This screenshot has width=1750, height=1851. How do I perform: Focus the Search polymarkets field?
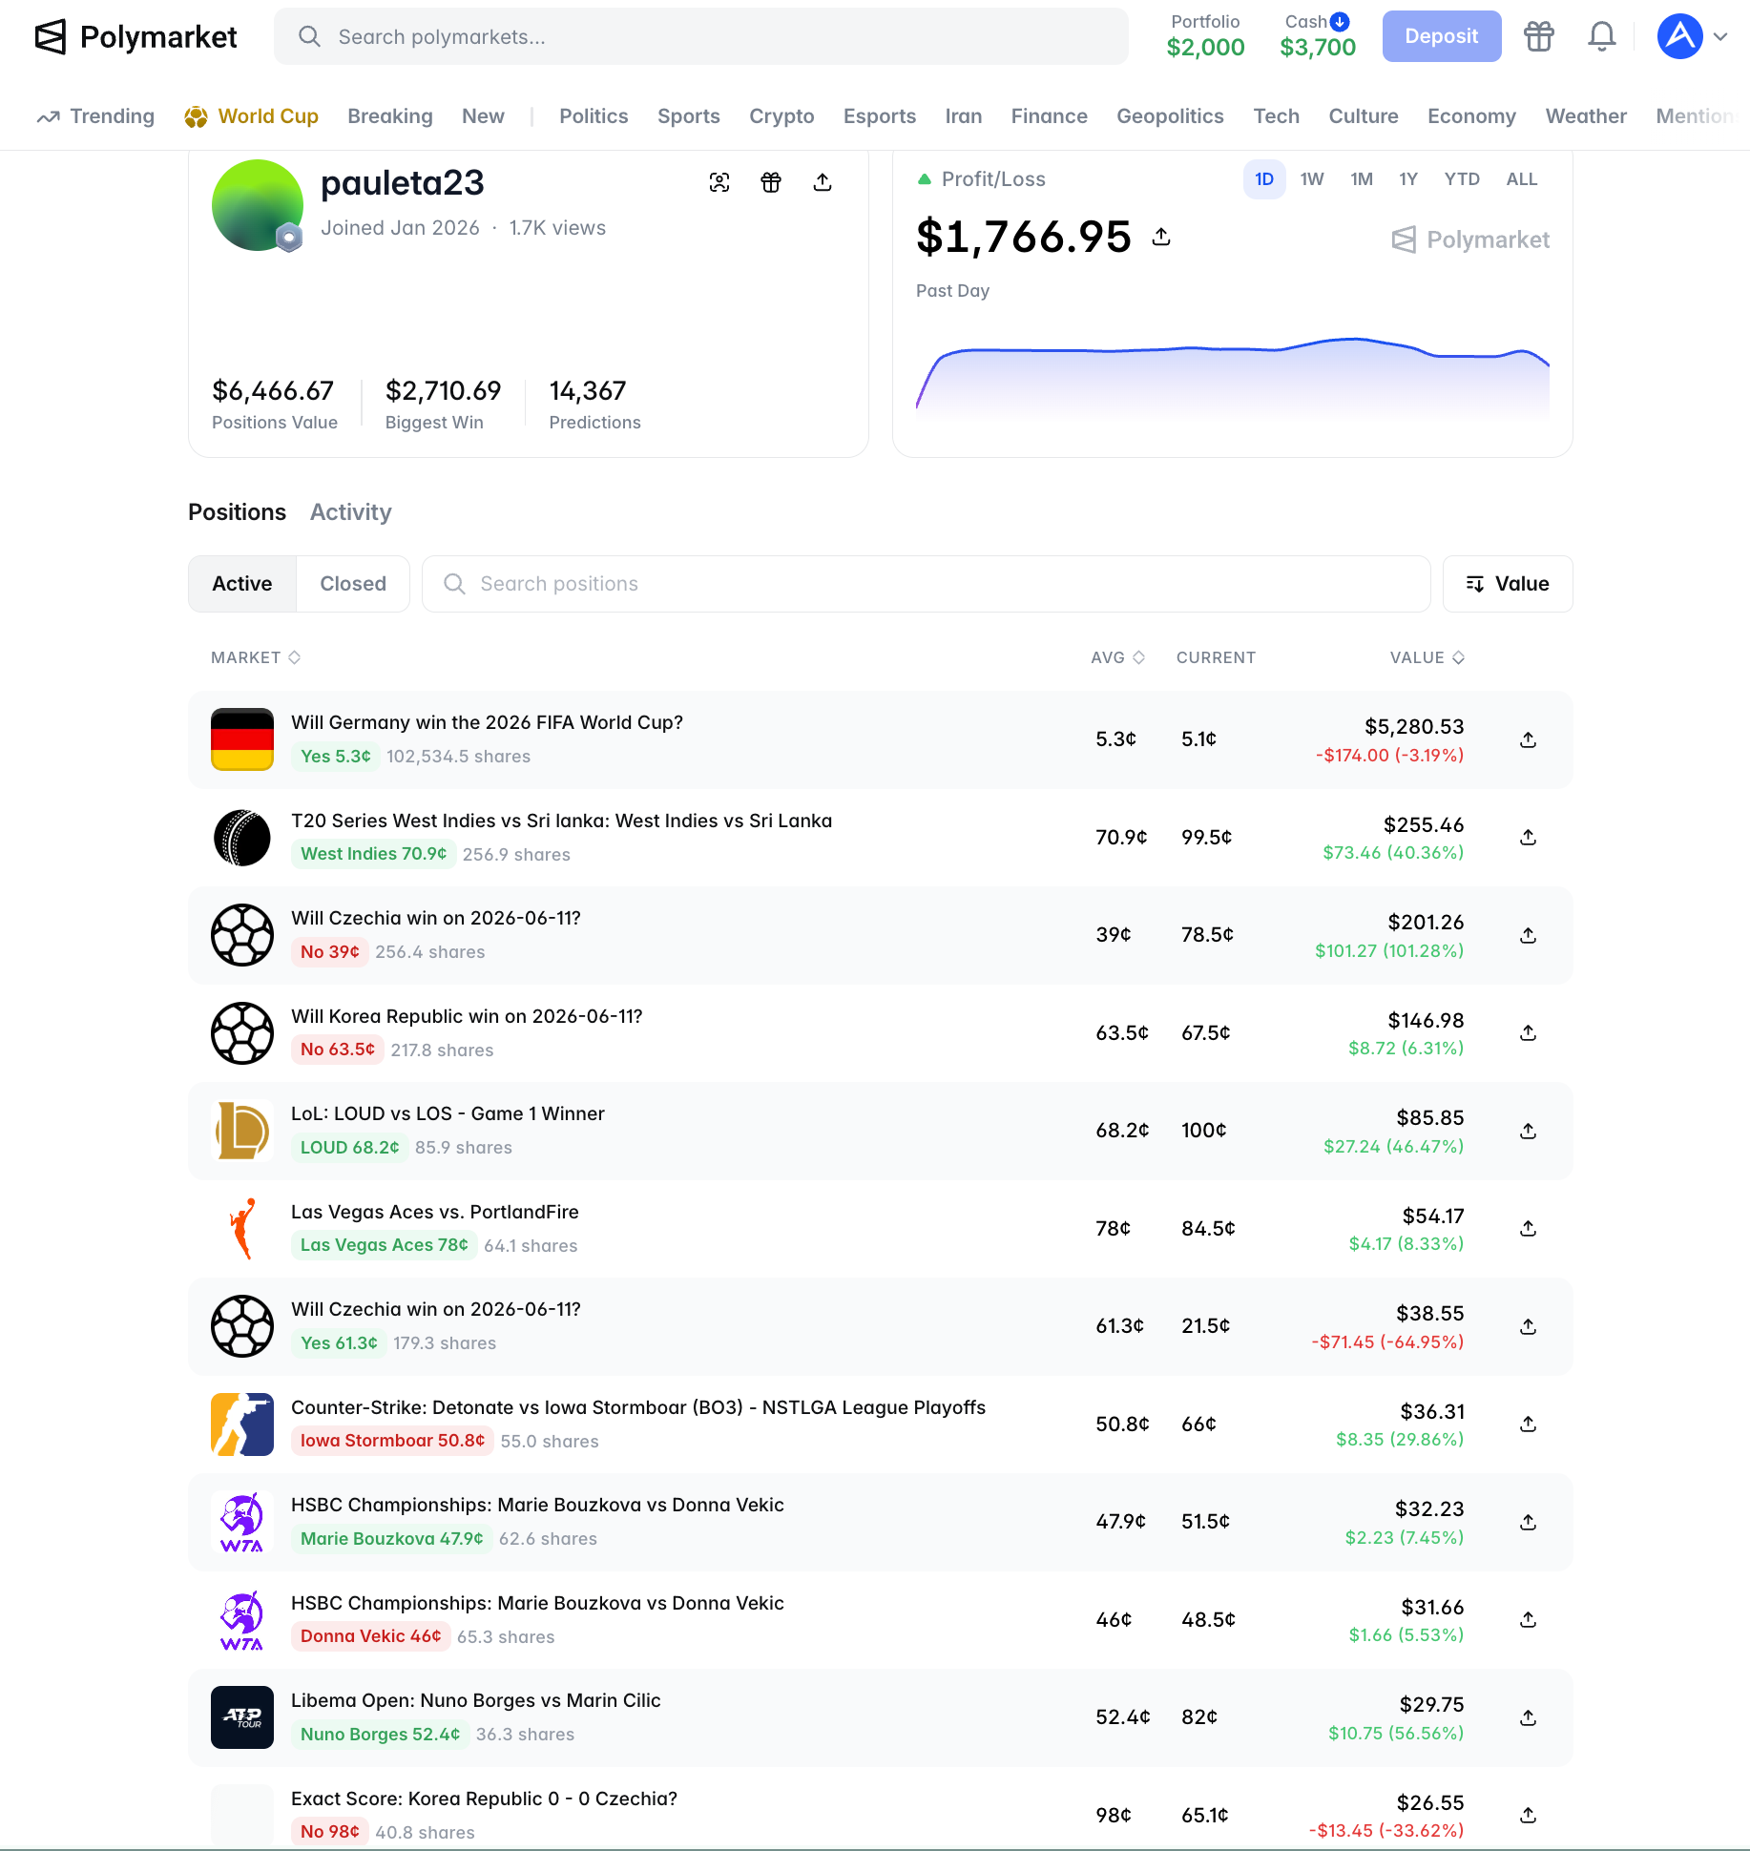[x=700, y=36]
